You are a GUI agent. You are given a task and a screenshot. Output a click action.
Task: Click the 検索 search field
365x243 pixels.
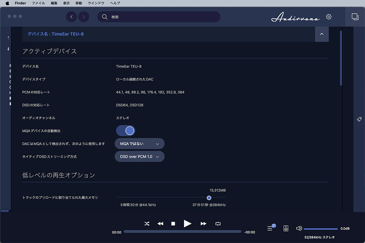click(159, 17)
